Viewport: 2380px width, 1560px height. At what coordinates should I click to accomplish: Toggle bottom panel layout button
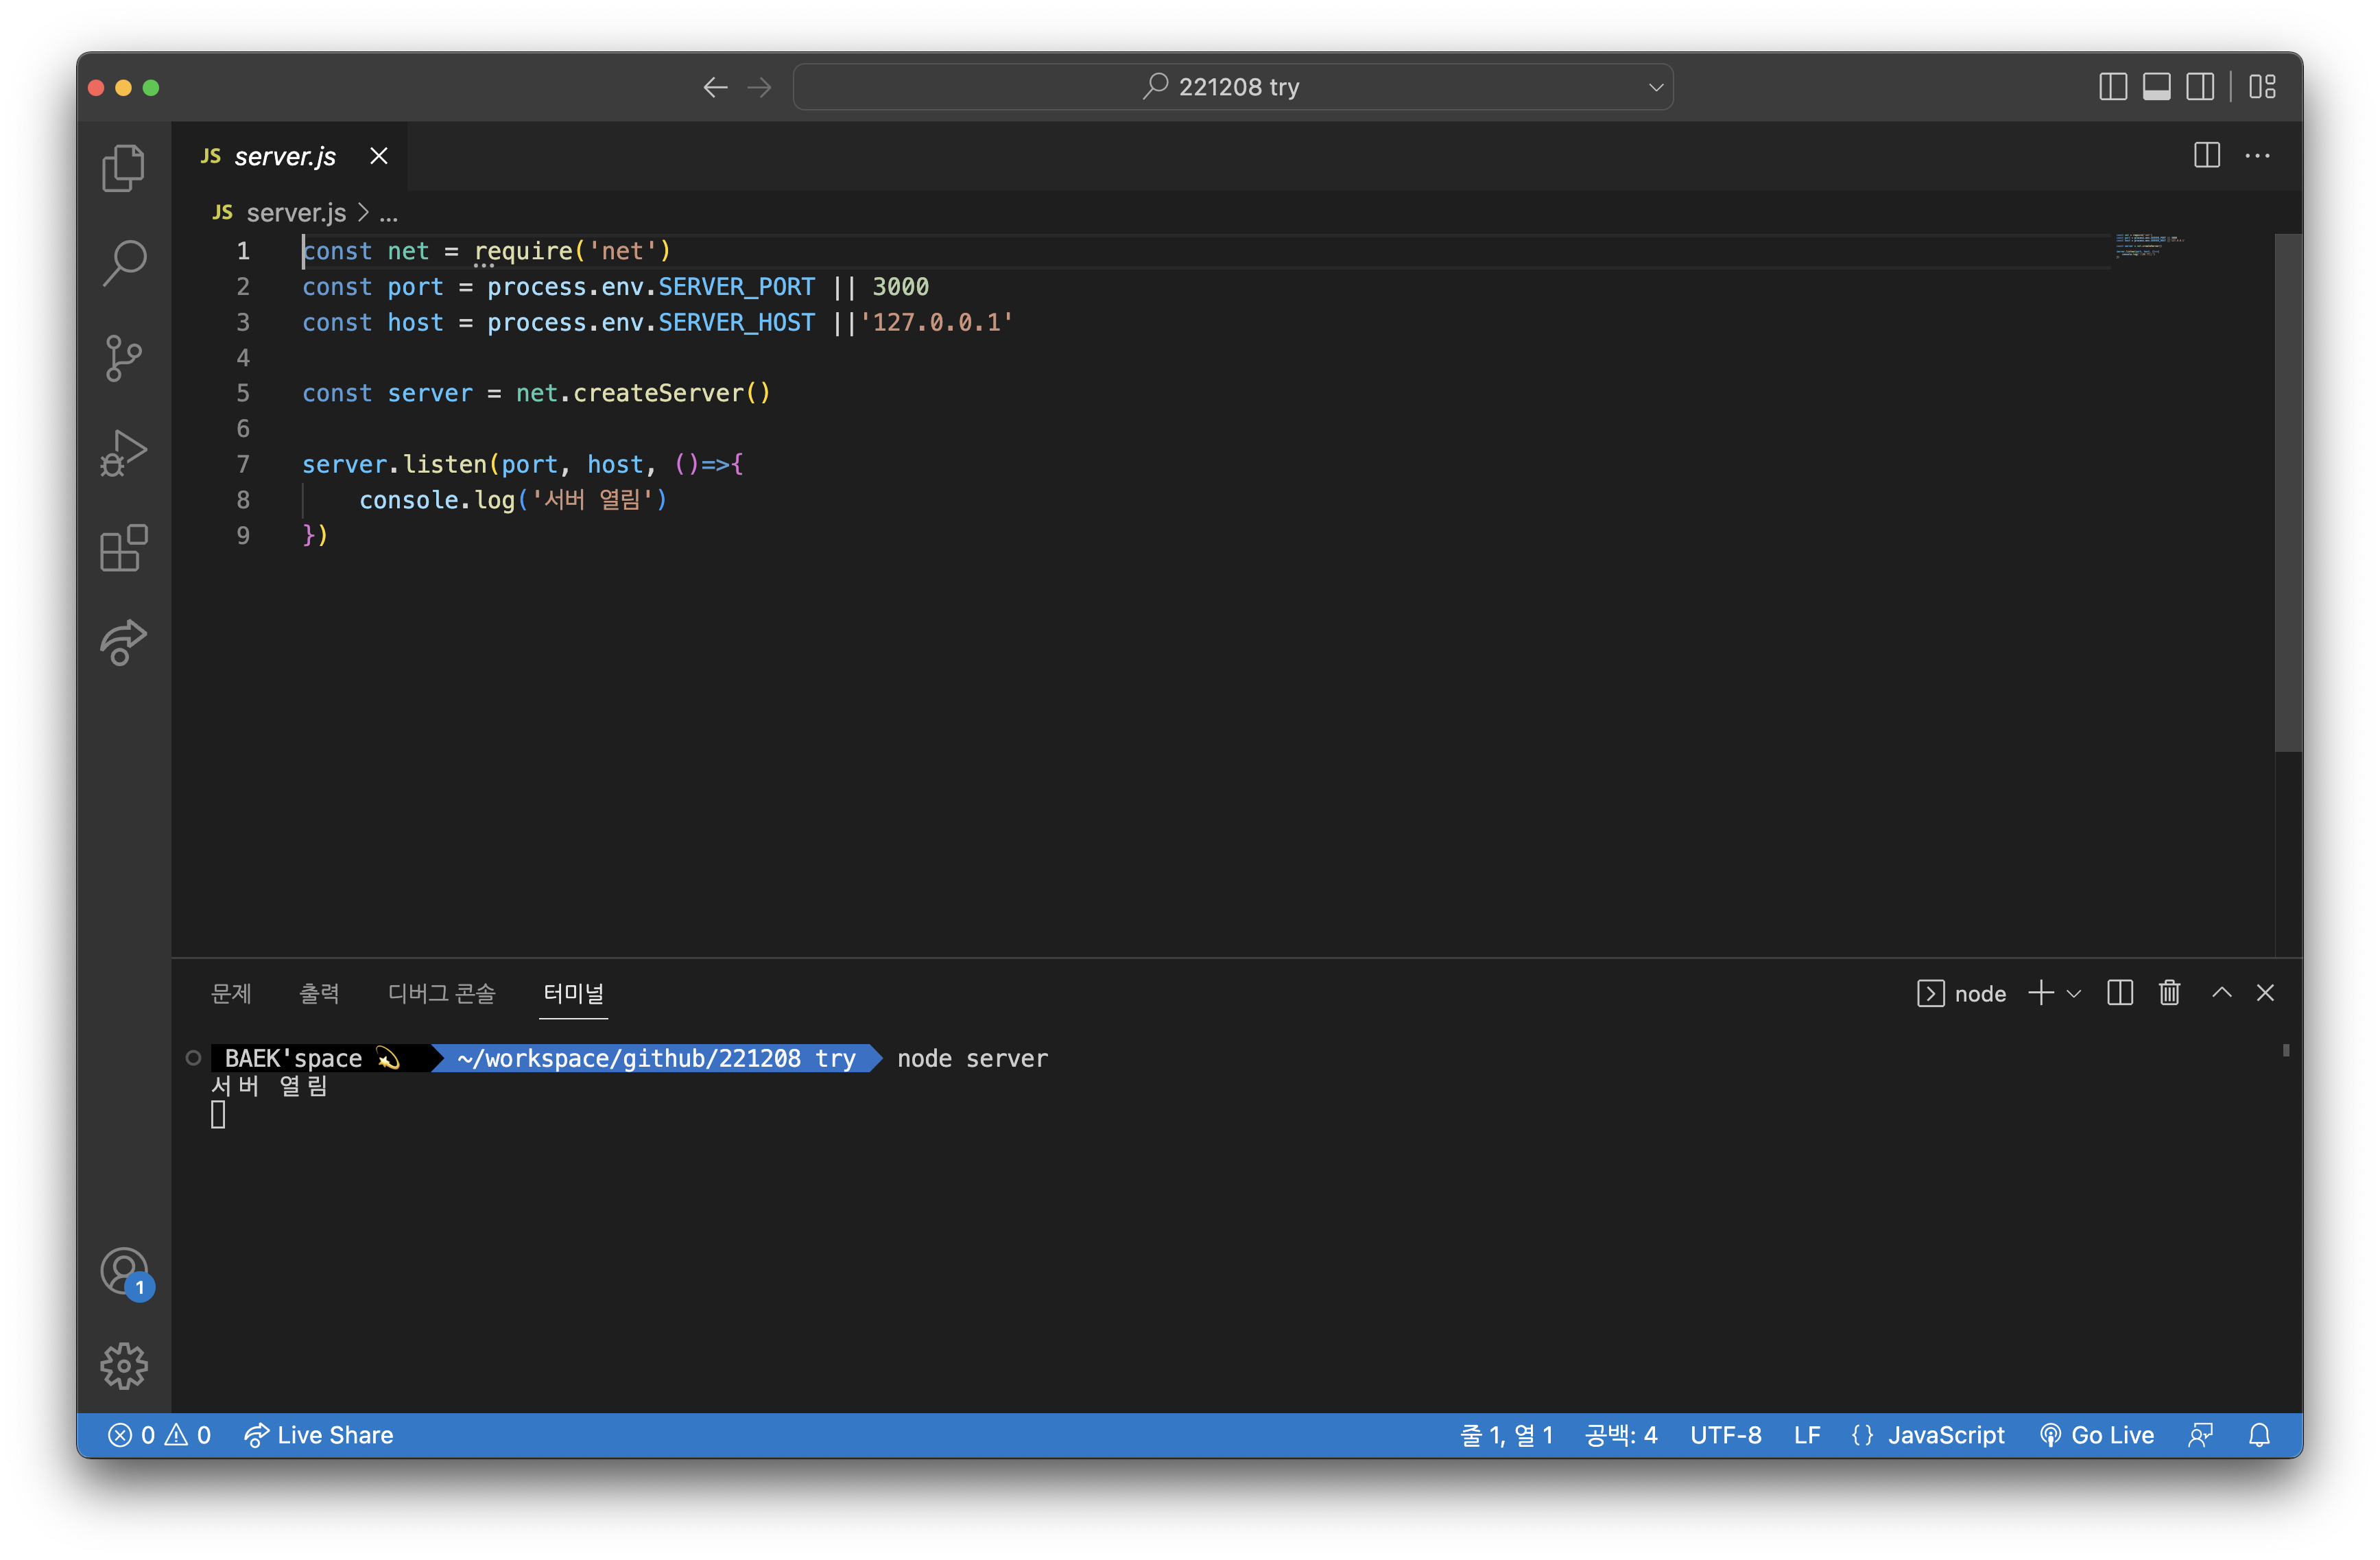pos(2156,87)
